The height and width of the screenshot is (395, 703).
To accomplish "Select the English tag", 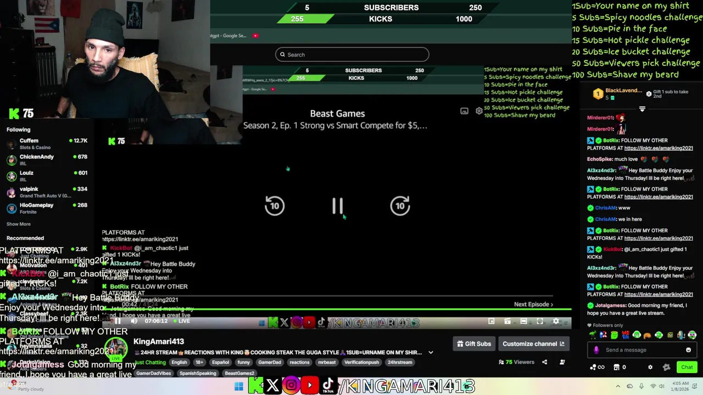I will [x=179, y=362].
